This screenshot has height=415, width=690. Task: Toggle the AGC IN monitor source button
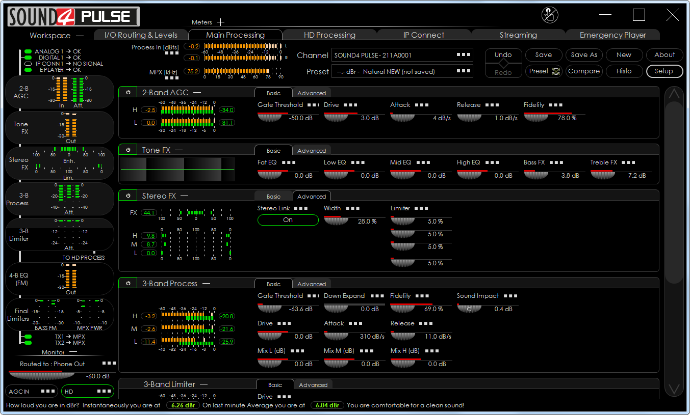32,391
